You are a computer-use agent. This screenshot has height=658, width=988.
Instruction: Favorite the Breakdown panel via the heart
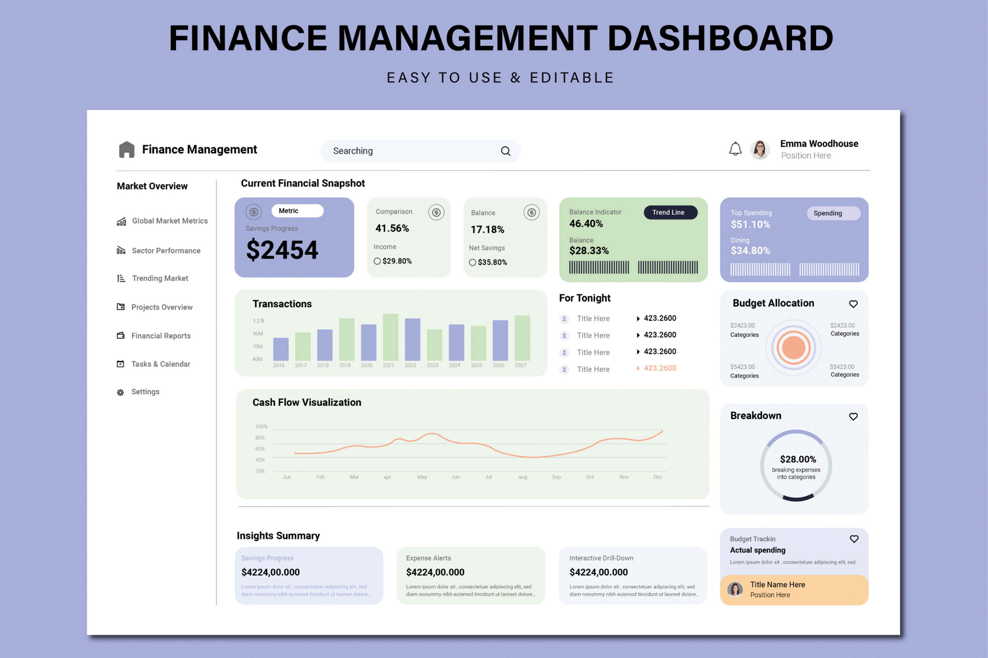[x=853, y=416]
